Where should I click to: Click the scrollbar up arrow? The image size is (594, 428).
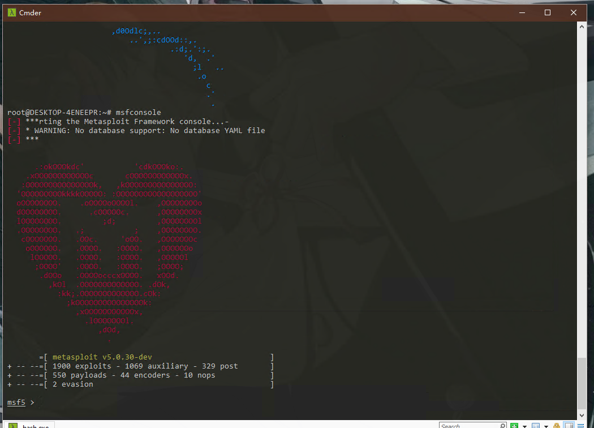(582, 27)
